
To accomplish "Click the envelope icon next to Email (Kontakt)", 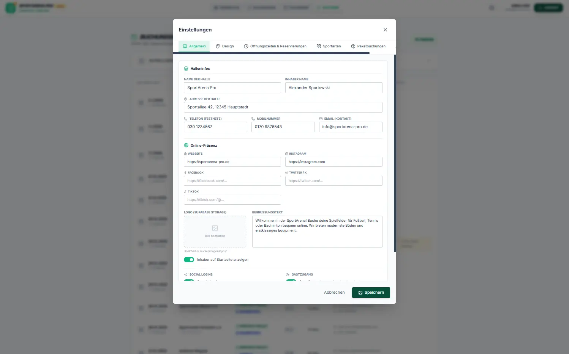I will point(321,119).
